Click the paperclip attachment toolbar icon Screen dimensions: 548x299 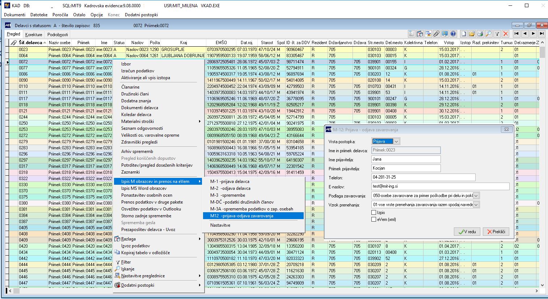[436, 34]
